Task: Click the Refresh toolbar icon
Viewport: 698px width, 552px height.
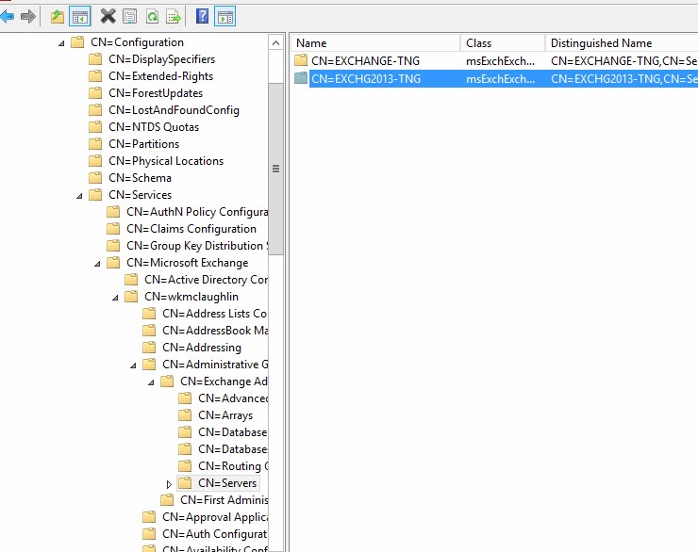Action: click(152, 17)
